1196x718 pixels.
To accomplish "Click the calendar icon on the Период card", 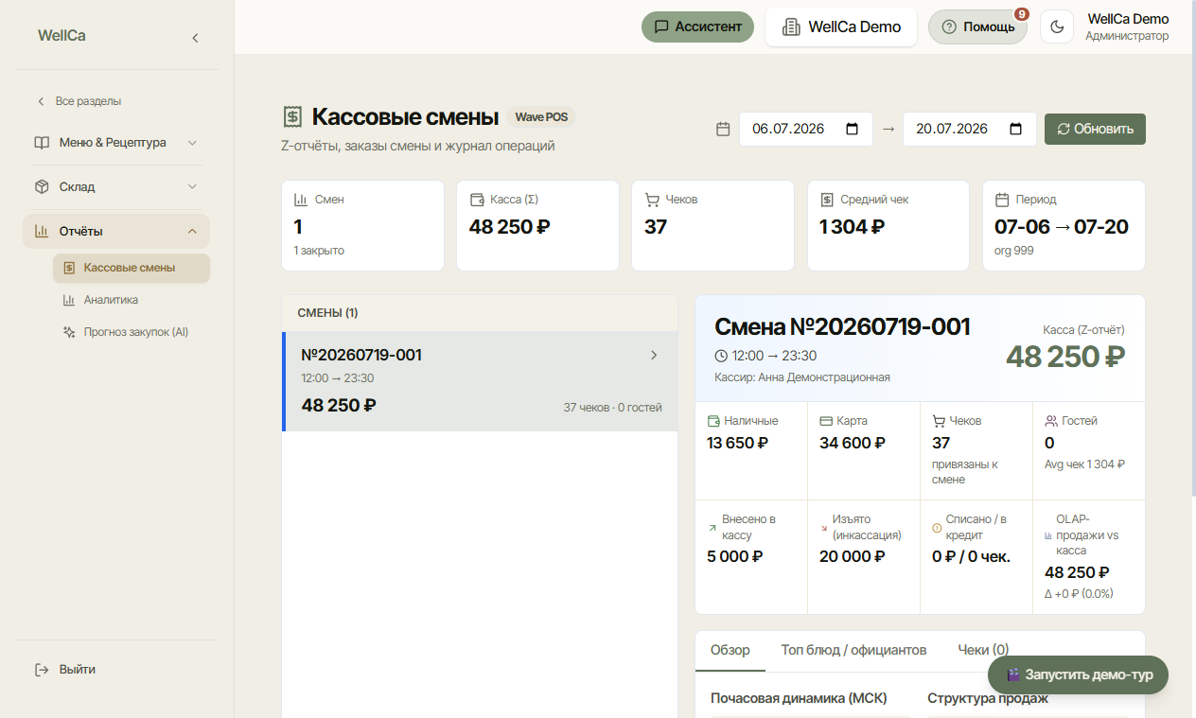I will (x=1002, y=200).
